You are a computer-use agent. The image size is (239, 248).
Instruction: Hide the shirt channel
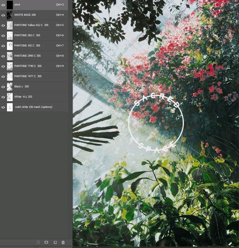click(3, 5)
